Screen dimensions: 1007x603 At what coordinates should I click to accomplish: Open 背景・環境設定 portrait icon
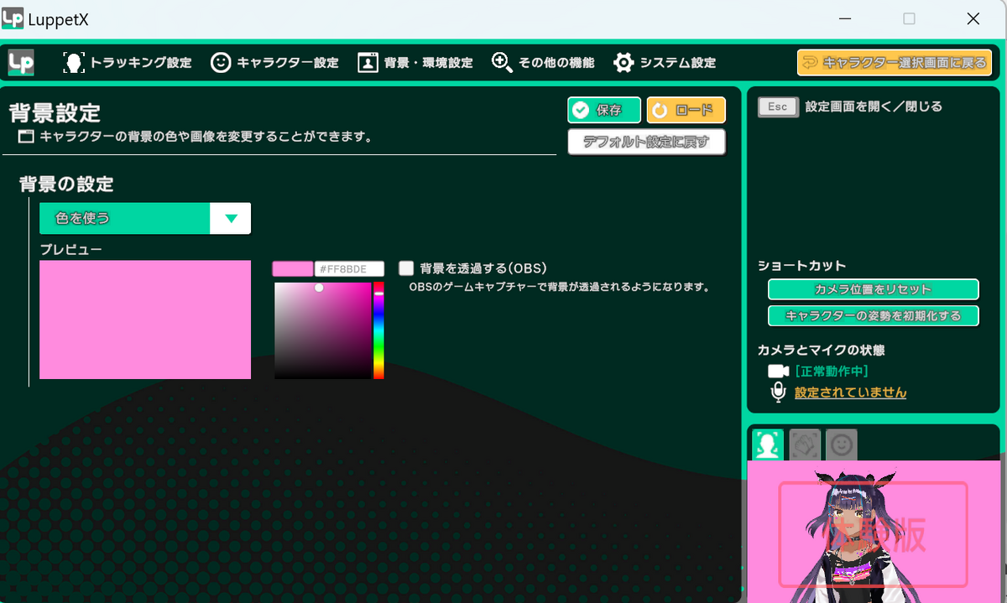pos(366,62)
